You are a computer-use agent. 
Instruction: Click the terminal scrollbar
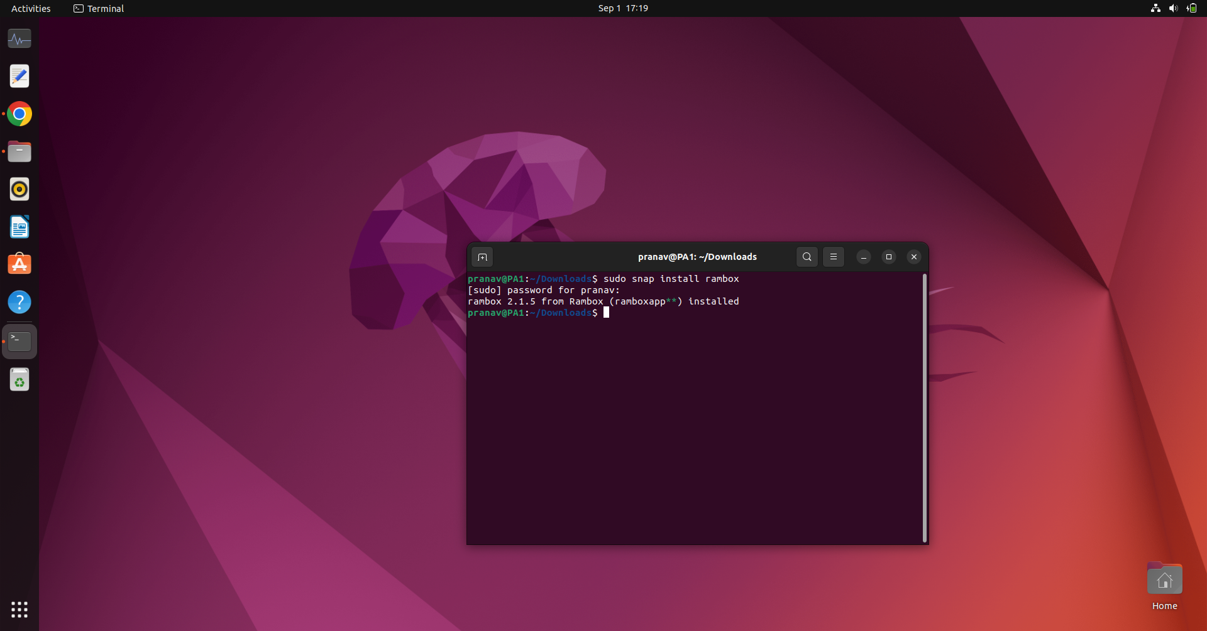924,405
